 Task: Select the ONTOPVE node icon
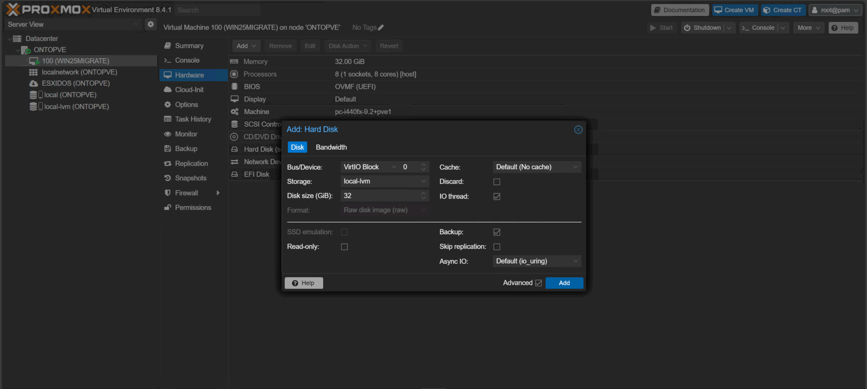coord(26,50)
